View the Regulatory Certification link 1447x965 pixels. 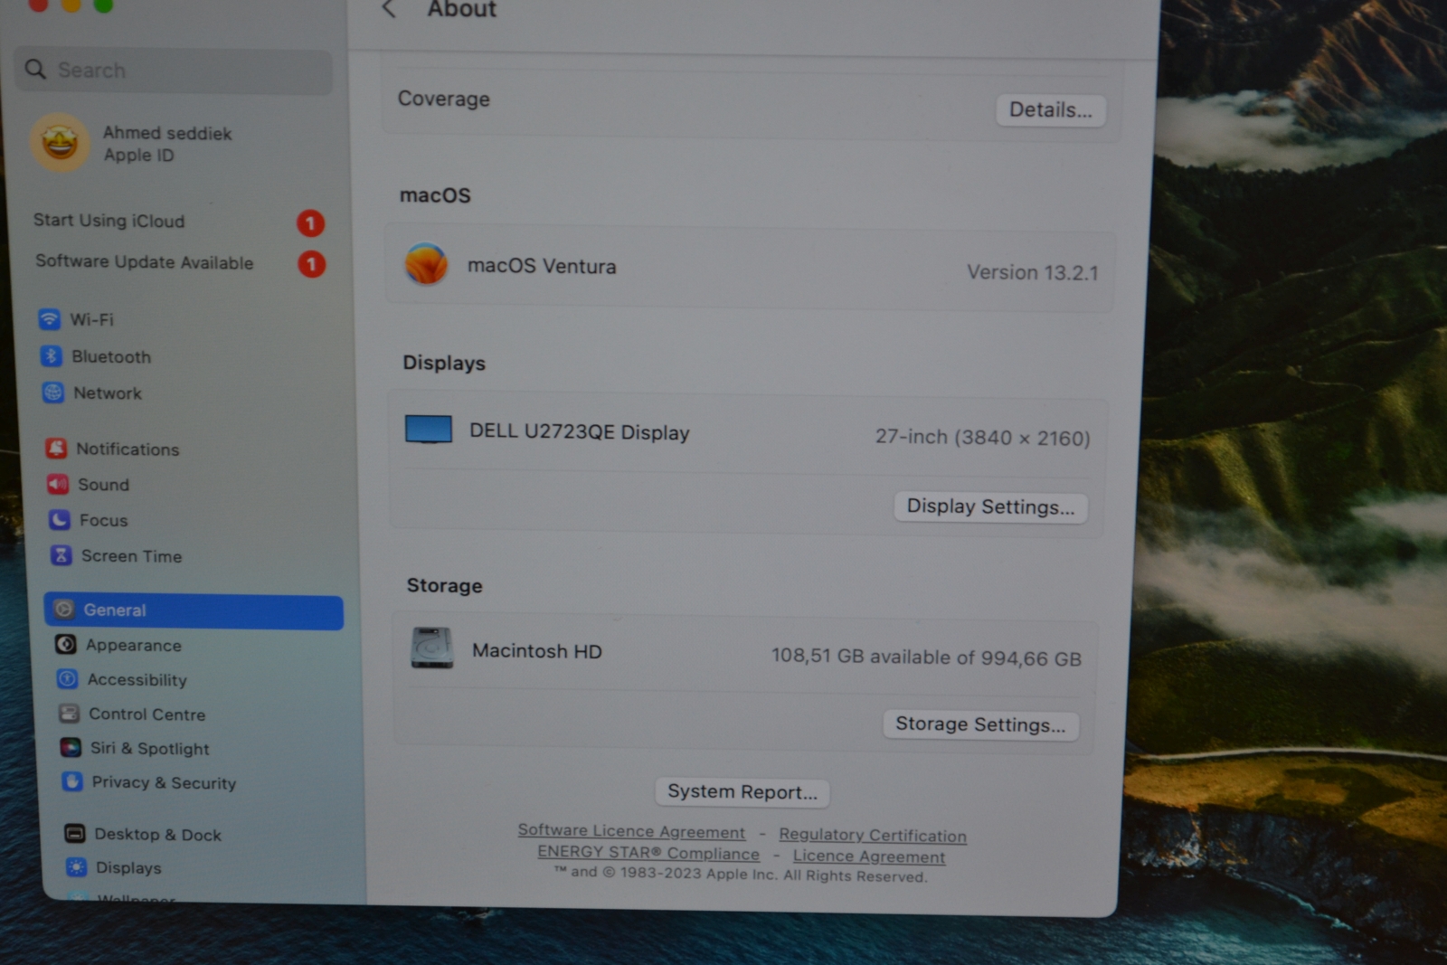click(x=872, y=836)
